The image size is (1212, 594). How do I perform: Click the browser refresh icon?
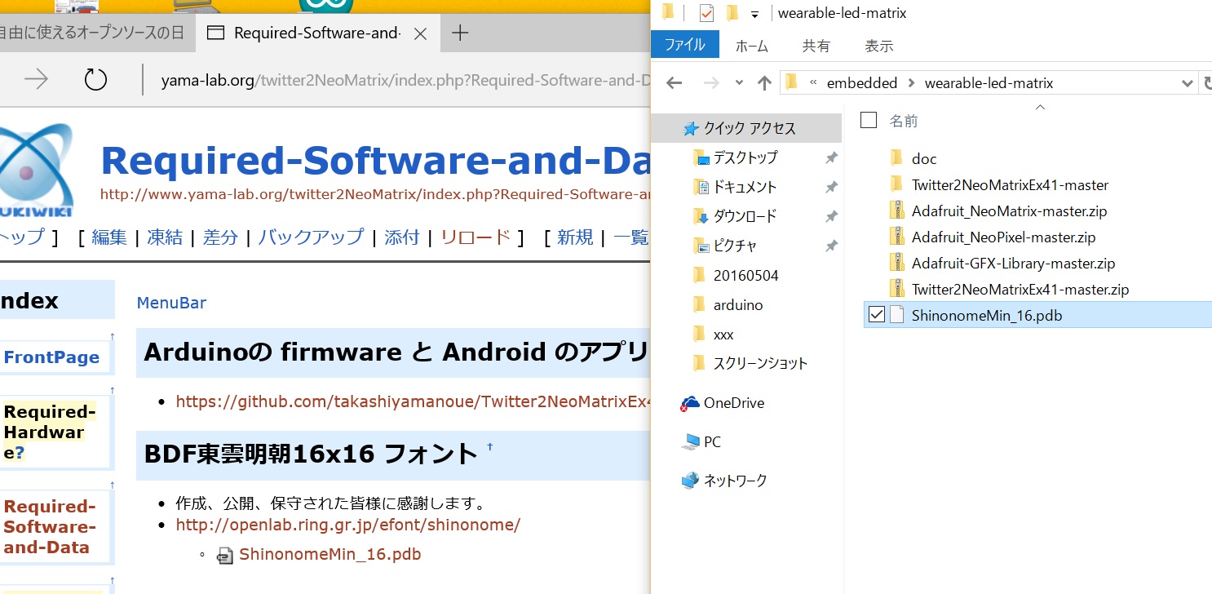95,80
